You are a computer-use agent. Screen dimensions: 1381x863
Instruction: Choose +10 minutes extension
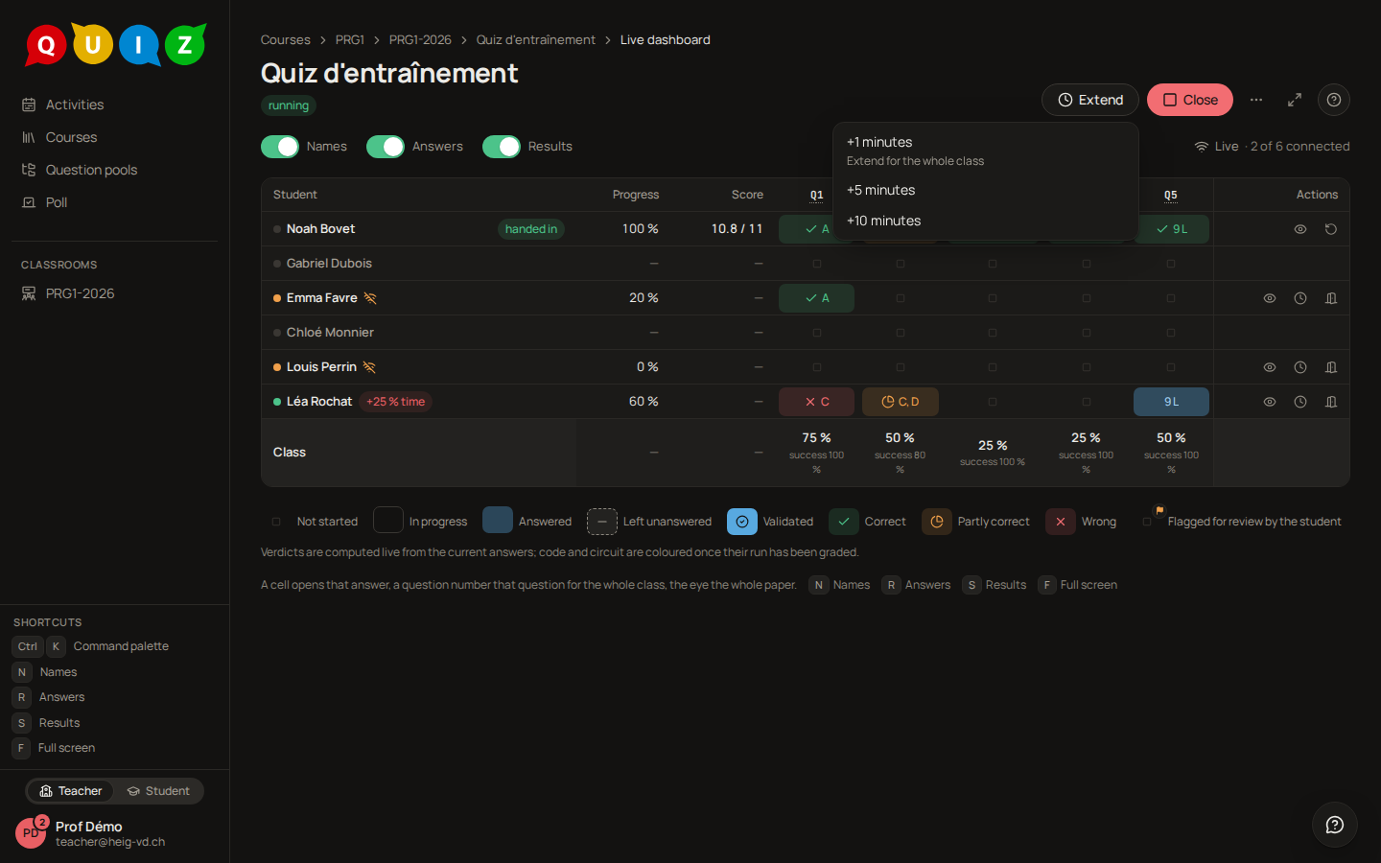pos(986,221)
